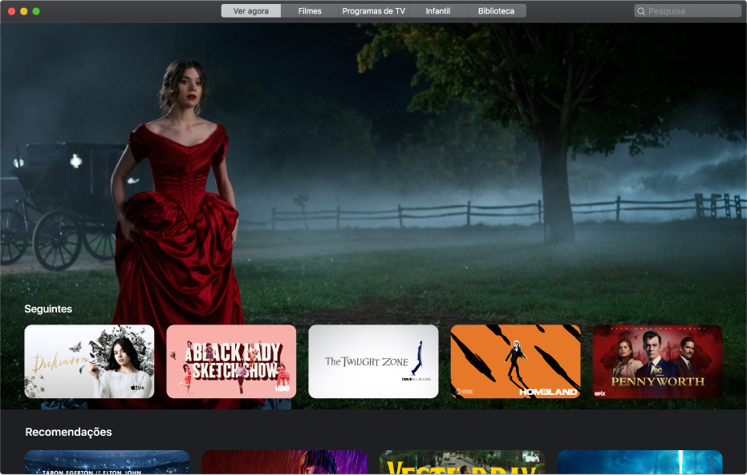
Task: Open the Taron Egerton Elton John recommendation
Action: pos(108,462)
